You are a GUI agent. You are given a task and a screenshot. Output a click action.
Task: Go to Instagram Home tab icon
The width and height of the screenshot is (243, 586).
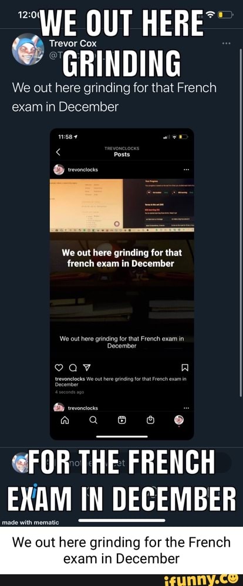click(65, 420)
